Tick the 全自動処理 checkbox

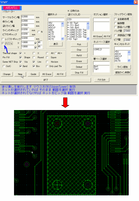(x=115, y=19)
